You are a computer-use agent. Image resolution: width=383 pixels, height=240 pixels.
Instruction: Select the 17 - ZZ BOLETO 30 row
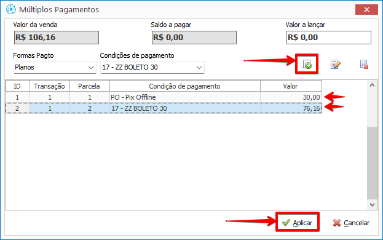164,108
